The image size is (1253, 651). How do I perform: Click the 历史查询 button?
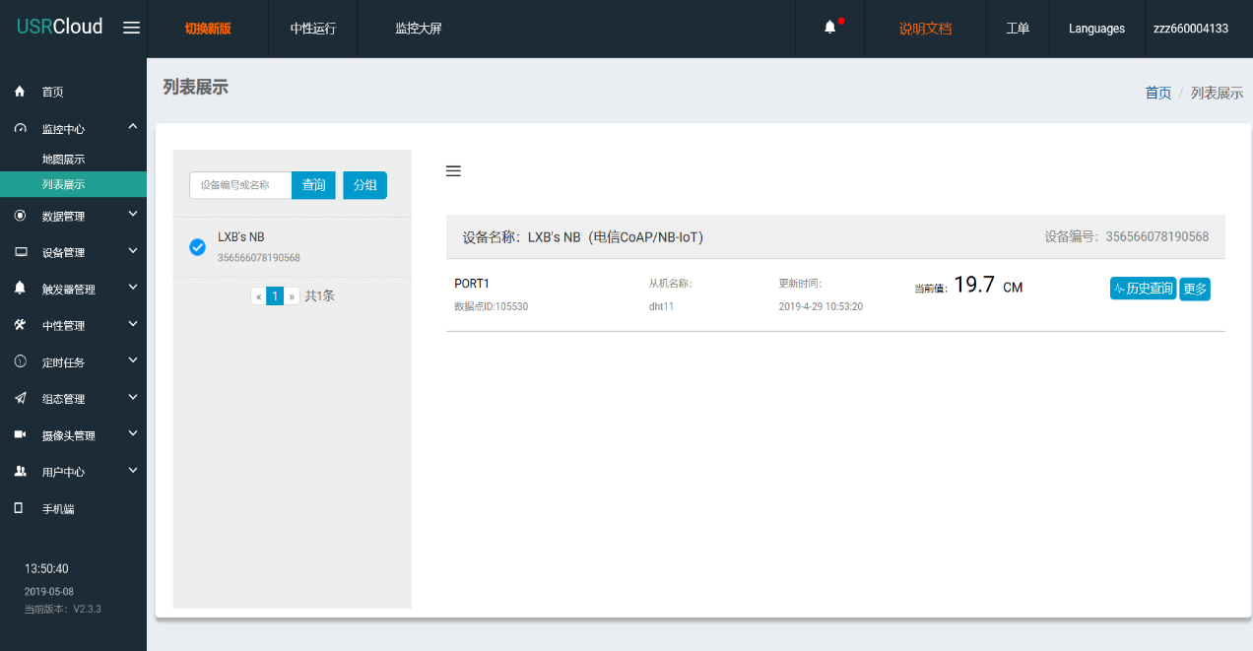click(x=1143, y=289)
